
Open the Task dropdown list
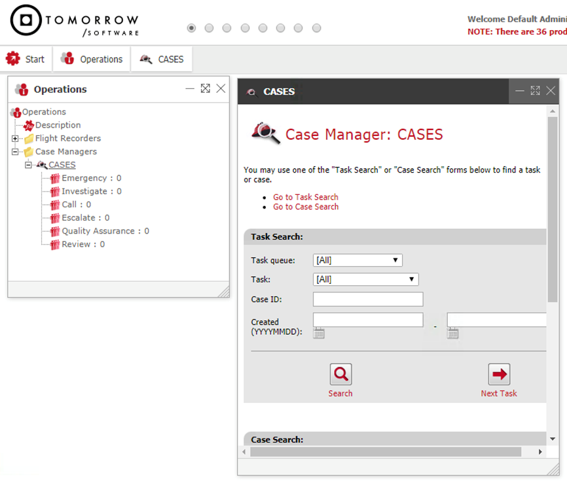pyautogui.click(x=365, y=279)
